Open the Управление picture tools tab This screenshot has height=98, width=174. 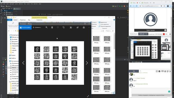39,20
